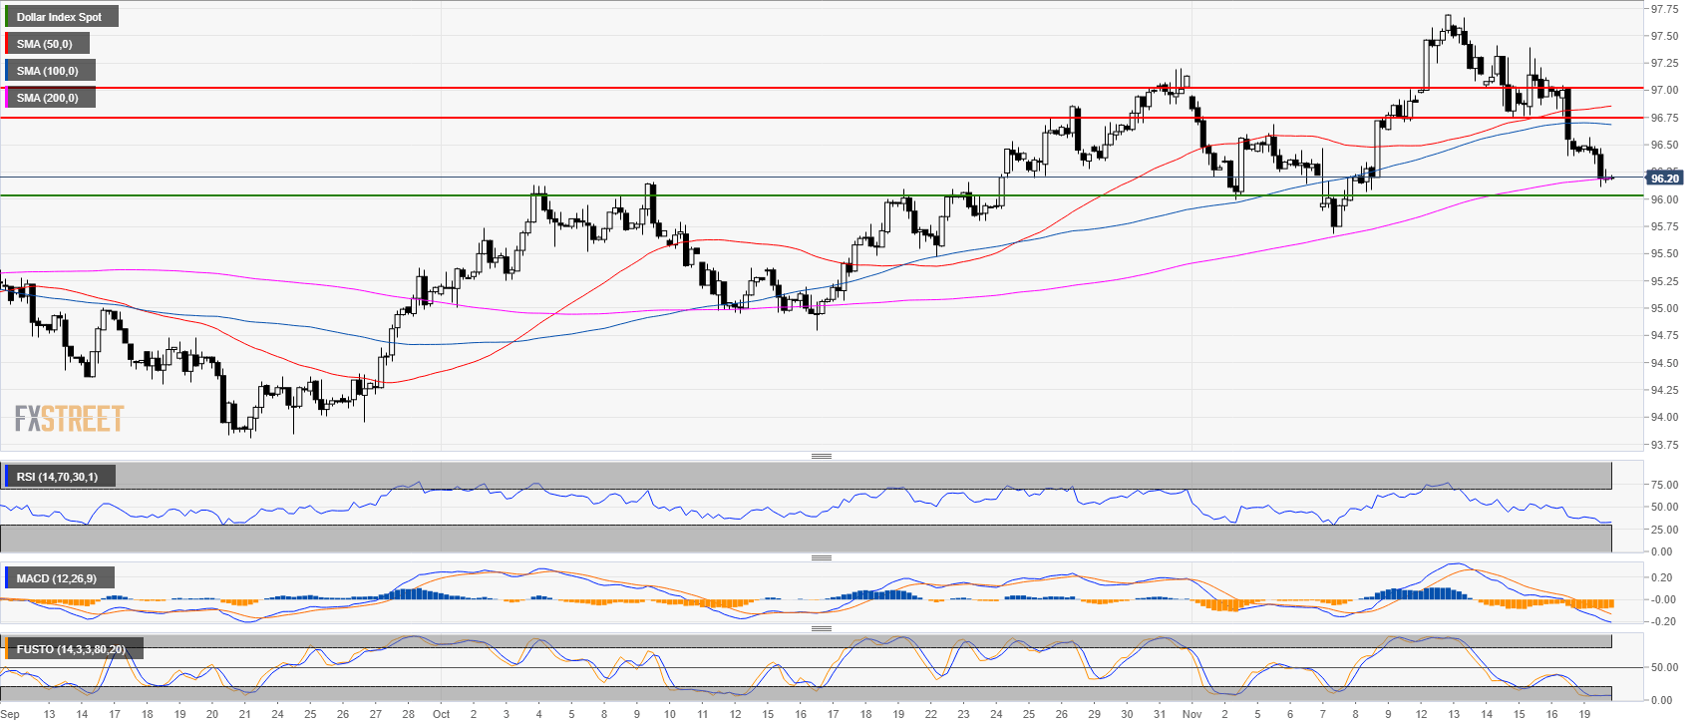Click the divider handle above the FUSTO pane

point(821,628)
